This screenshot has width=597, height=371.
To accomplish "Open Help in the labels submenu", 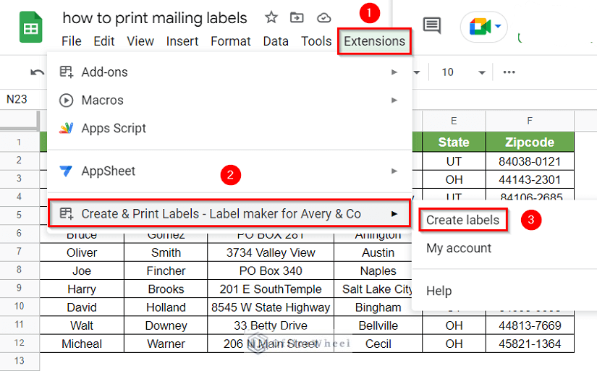I will tap(439, 291).
